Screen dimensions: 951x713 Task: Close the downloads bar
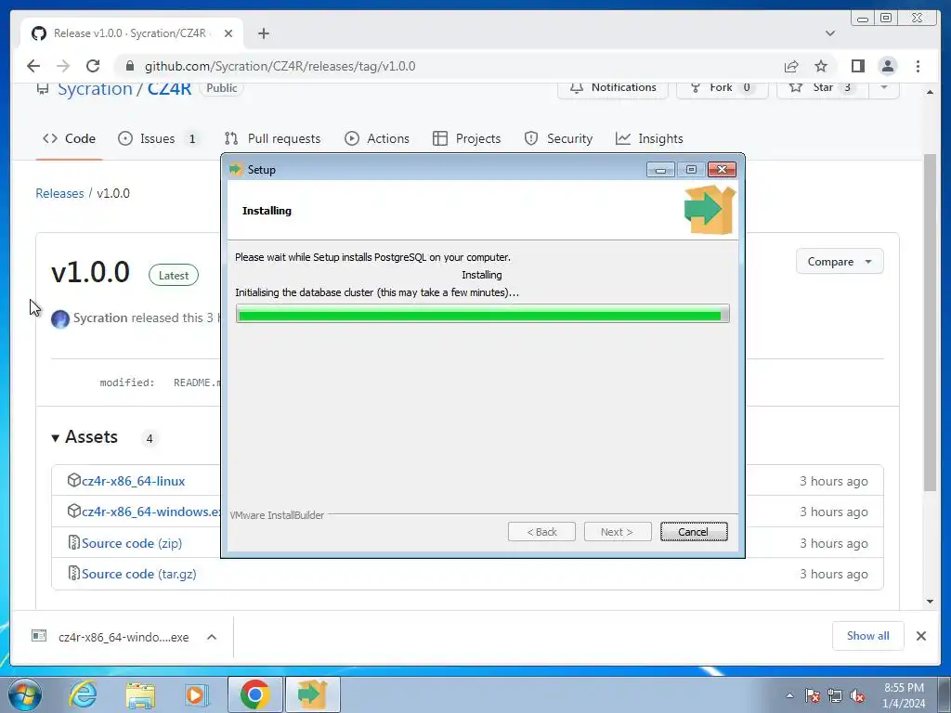coord(920,636)
